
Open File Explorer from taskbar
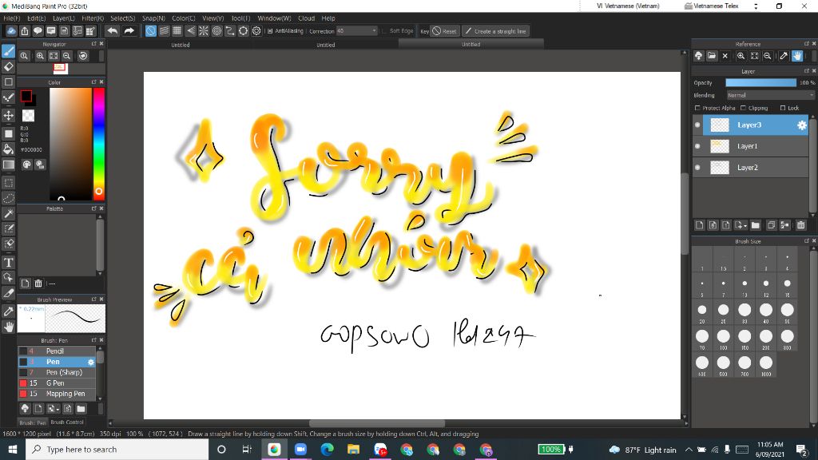[353, 449]
